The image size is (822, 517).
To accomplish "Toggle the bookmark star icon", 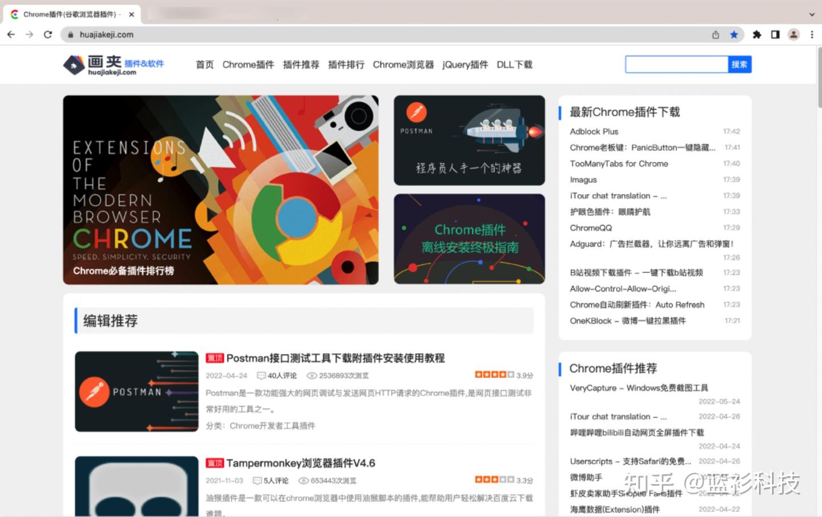I will [734, 35].
